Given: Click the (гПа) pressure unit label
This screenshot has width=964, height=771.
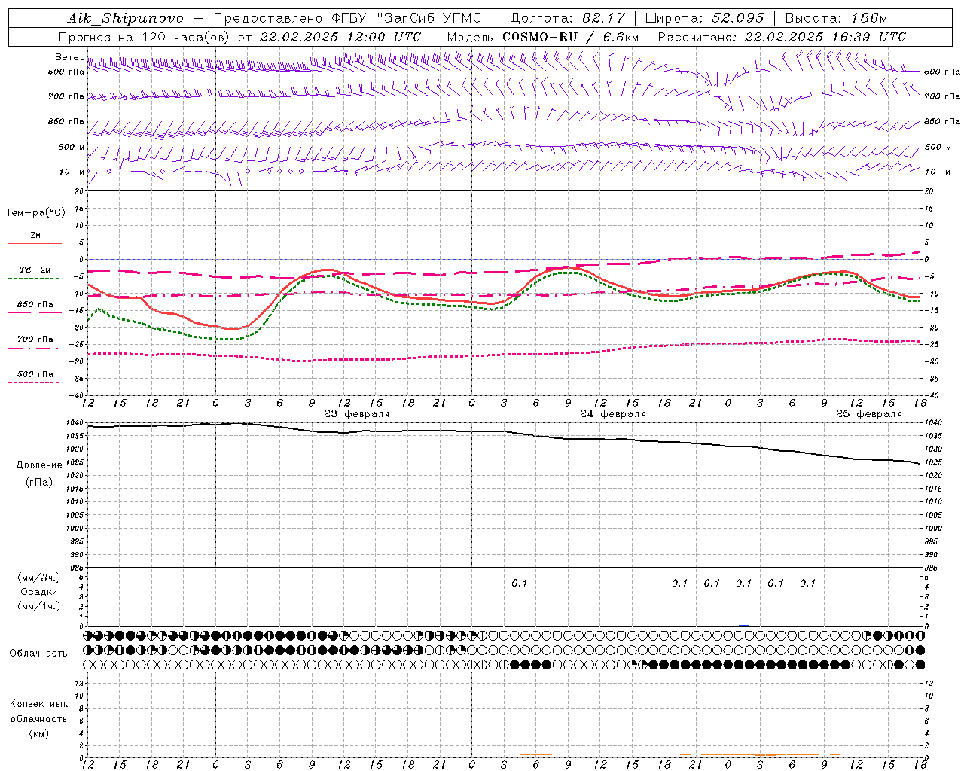Looking at the screenshot, I should 39,483.
